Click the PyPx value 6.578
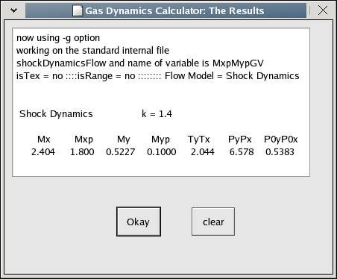337x279 pixels. 242,152
